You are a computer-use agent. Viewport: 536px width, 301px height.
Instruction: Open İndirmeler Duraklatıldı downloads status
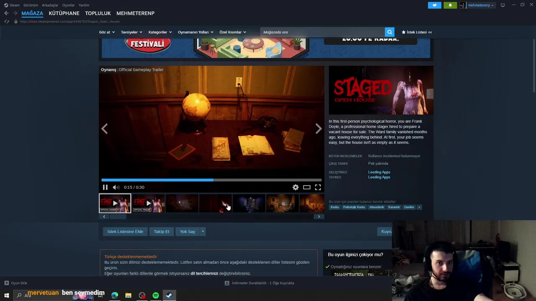260,283
